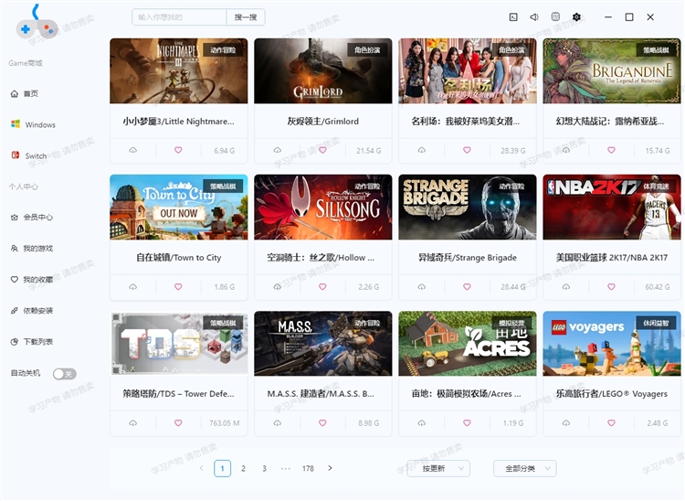This screenshot has height=501, width=685.
Task: Click 体育竞速 tag on NBA 2K17
Action: click(x=656, y=187)
